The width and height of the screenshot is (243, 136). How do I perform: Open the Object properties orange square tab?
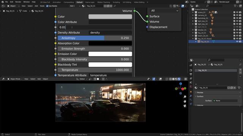point(191,92)
